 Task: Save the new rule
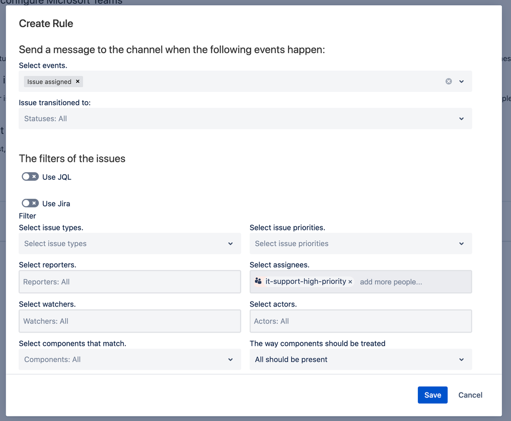tap(432, 395)
